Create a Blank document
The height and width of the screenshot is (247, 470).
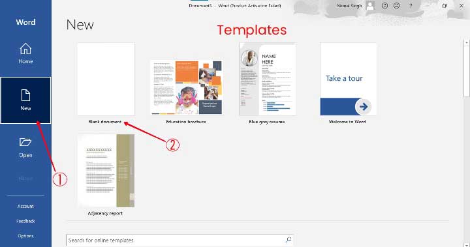[x=106, y=79]
